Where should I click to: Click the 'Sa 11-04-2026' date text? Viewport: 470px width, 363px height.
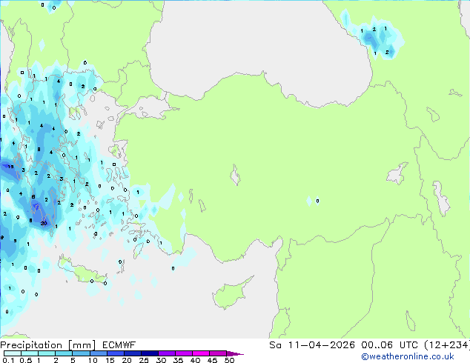click(x=312, y=345)
